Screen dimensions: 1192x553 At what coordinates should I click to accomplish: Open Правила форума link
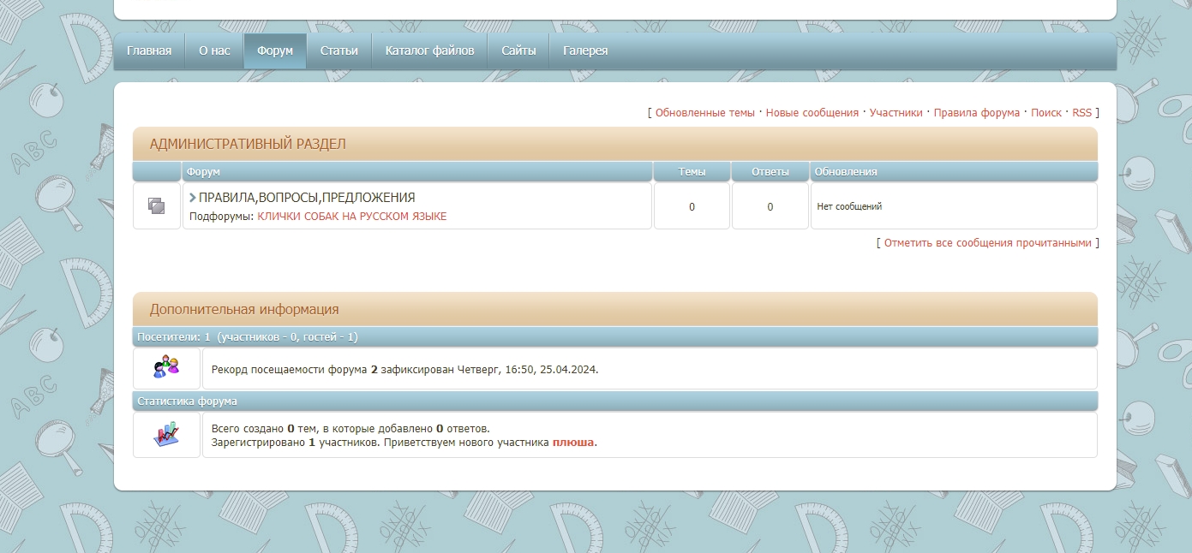(976, 113)
